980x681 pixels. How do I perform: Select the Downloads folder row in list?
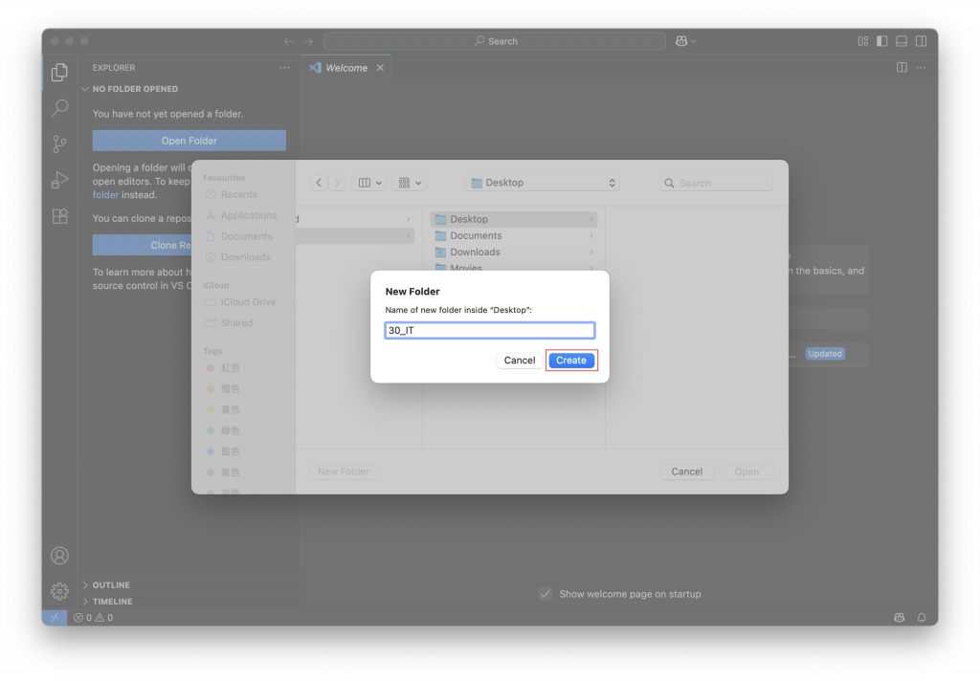tap(514, 252)
